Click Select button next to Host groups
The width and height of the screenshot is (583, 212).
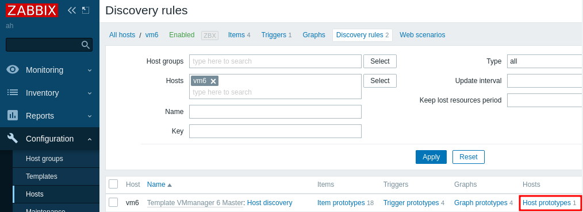tap(380, 61)
